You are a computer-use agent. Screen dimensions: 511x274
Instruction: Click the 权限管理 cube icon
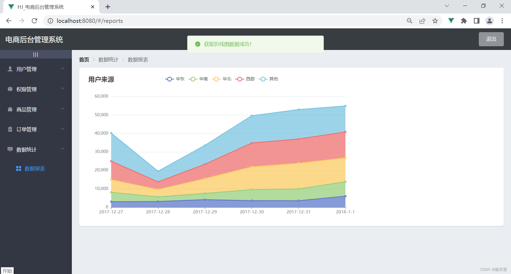click(x=10, y=89)
